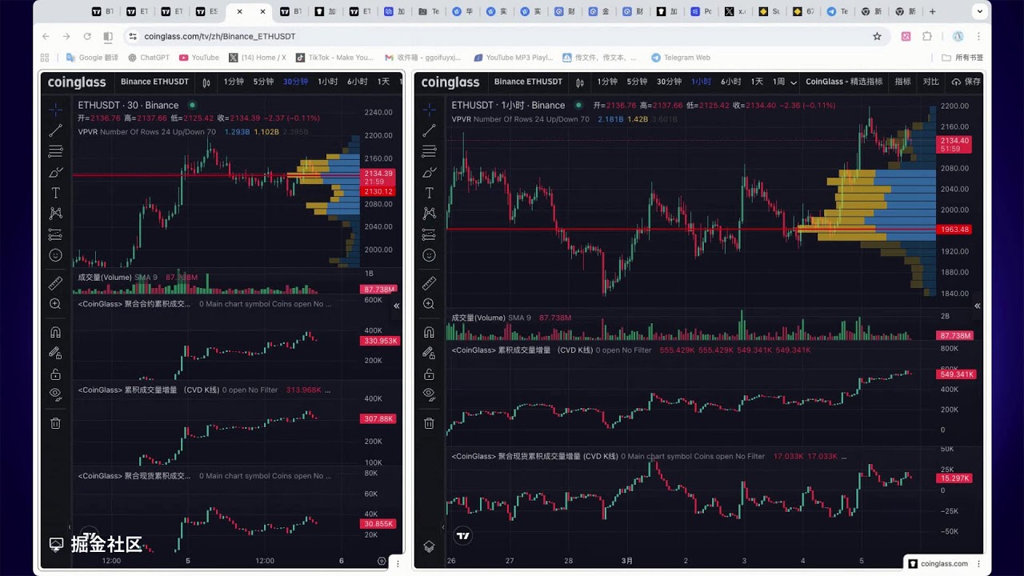Open the emoji icons tool in right chart

429,255
